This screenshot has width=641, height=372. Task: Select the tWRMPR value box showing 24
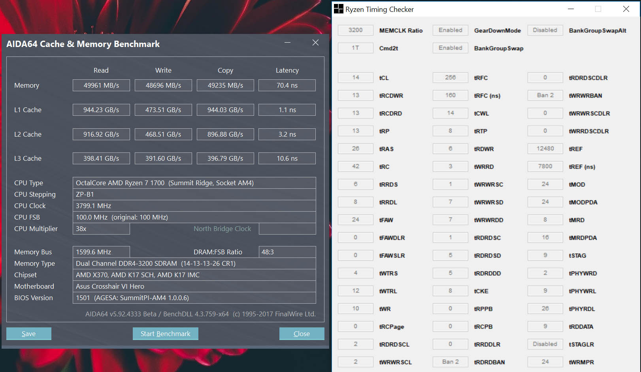pos(545,362)
